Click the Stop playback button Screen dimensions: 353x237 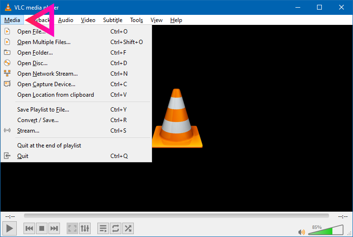tap(42, 228)
